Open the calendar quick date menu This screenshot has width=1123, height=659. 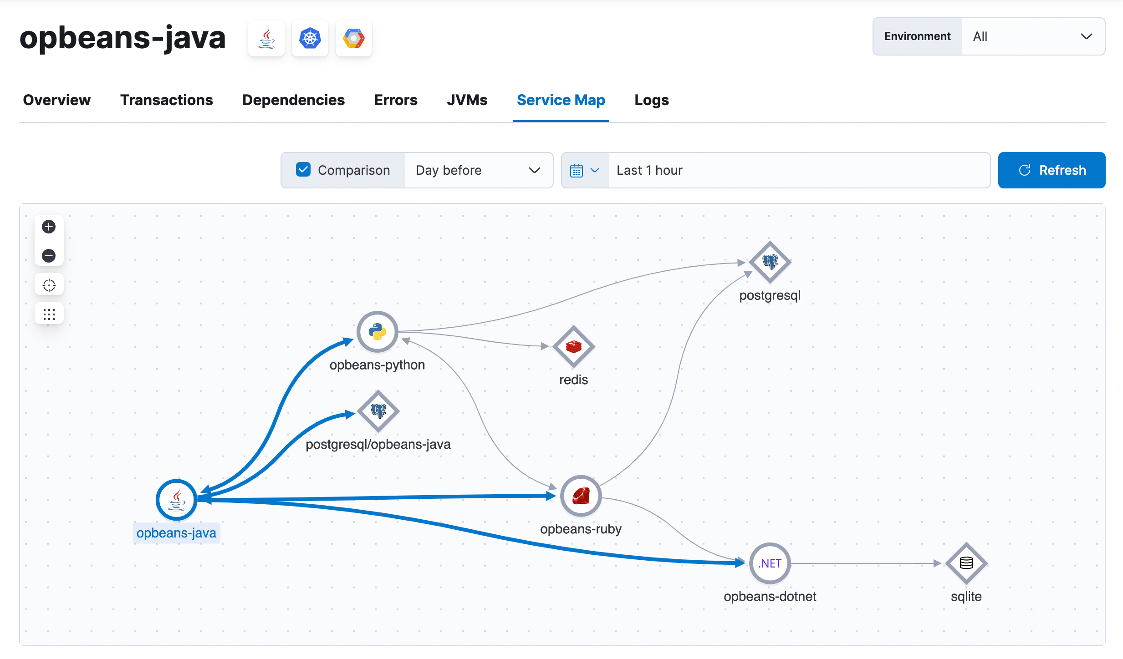click(585, 170)
